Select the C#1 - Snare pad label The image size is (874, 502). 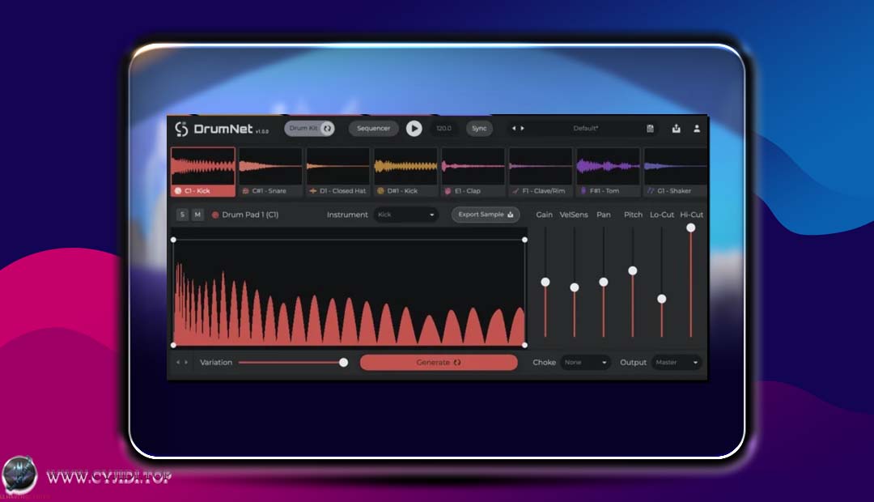pos(269,191)
